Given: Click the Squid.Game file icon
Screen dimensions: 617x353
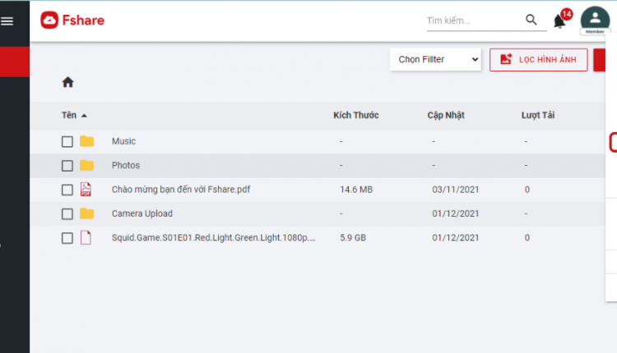Looking at the screenshot, I should tap(86, 237).
